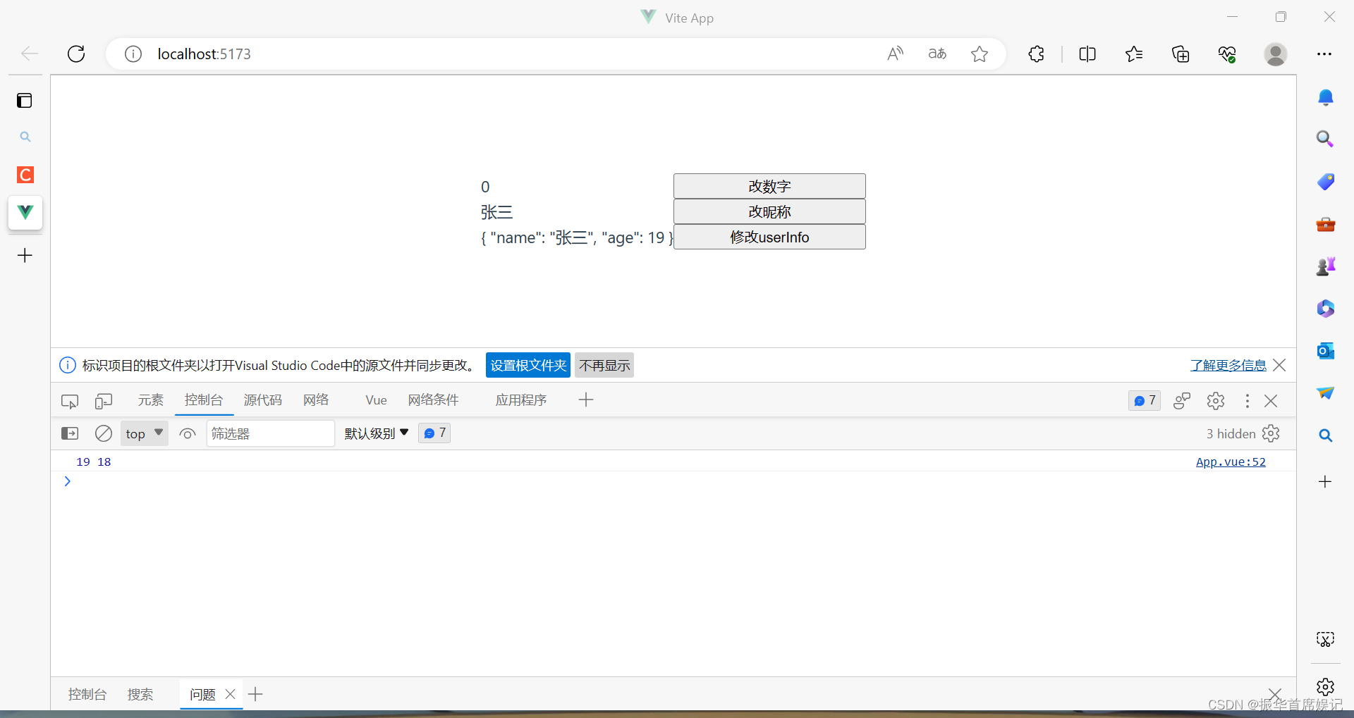1354x718 pixels.
Task: Add page to favorites with star icon
Action: [x=980, y=54]
